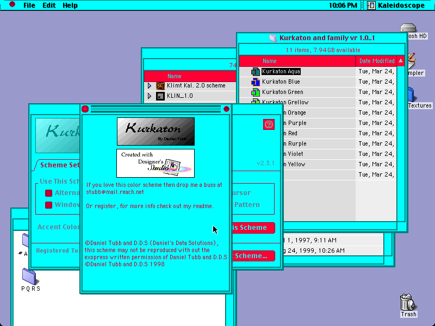Reverse sort order in Kurkaton window
The height and width of the screenshot is (326, 435).
pyautogui.click(x=400, y=61)
